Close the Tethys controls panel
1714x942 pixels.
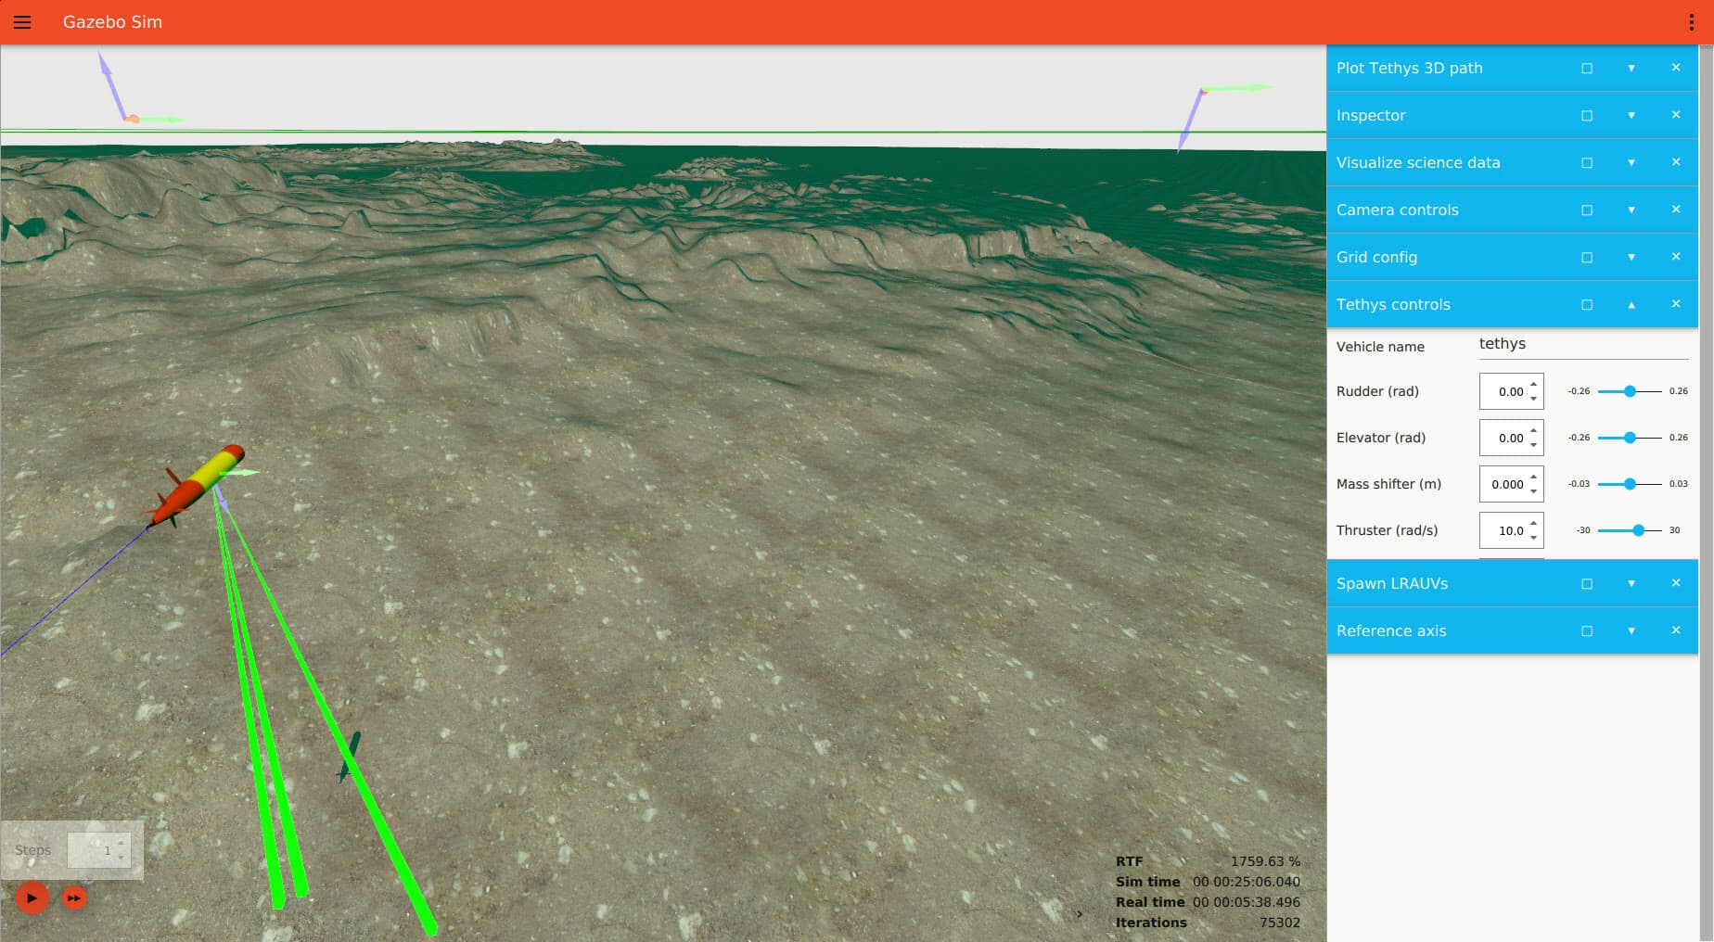click(x=1676, y=304)
